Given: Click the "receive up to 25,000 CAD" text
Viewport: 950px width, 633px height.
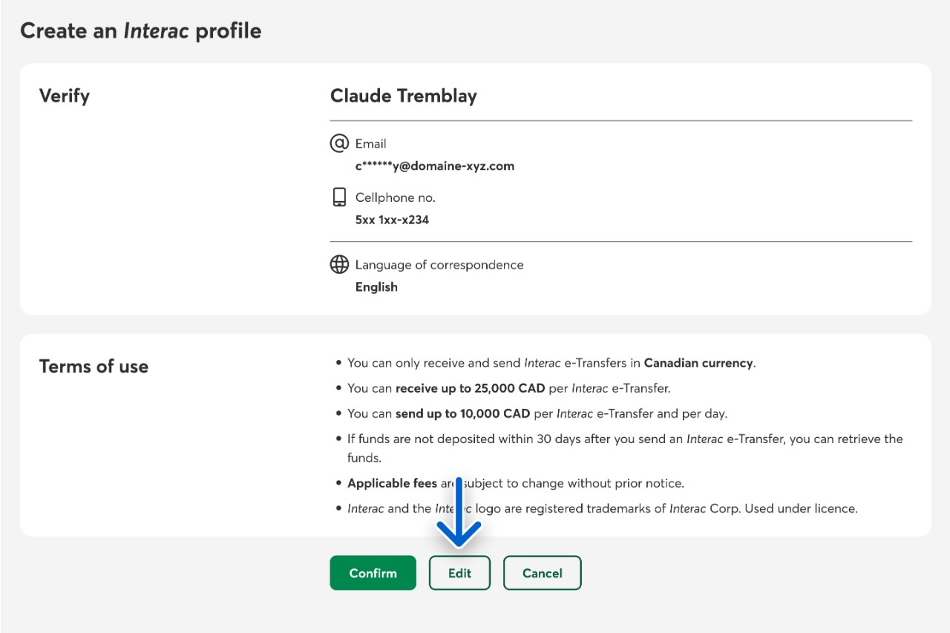Looking at the screenshot, I should 470,388.
